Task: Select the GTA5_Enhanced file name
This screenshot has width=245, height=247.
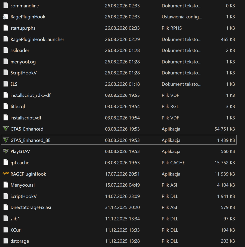Action: (27, 129)
